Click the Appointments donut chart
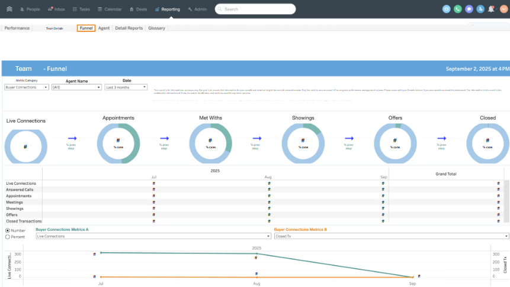 point(118,143)
